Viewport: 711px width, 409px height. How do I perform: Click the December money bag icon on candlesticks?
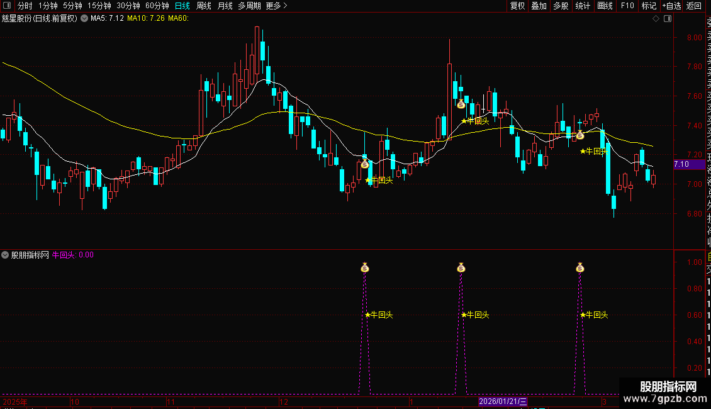coord(364,164)
